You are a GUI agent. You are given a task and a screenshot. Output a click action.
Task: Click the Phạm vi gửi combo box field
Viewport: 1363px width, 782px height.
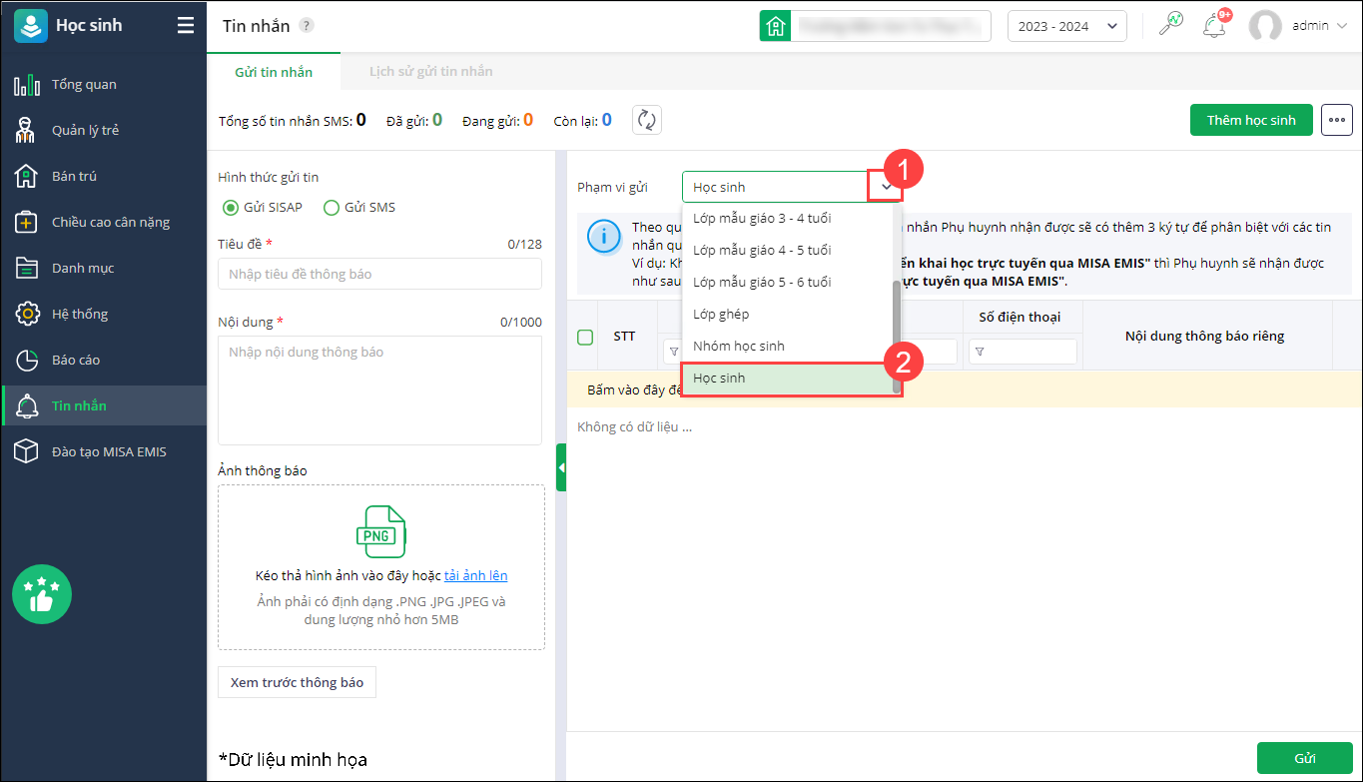tap(792, 187)
